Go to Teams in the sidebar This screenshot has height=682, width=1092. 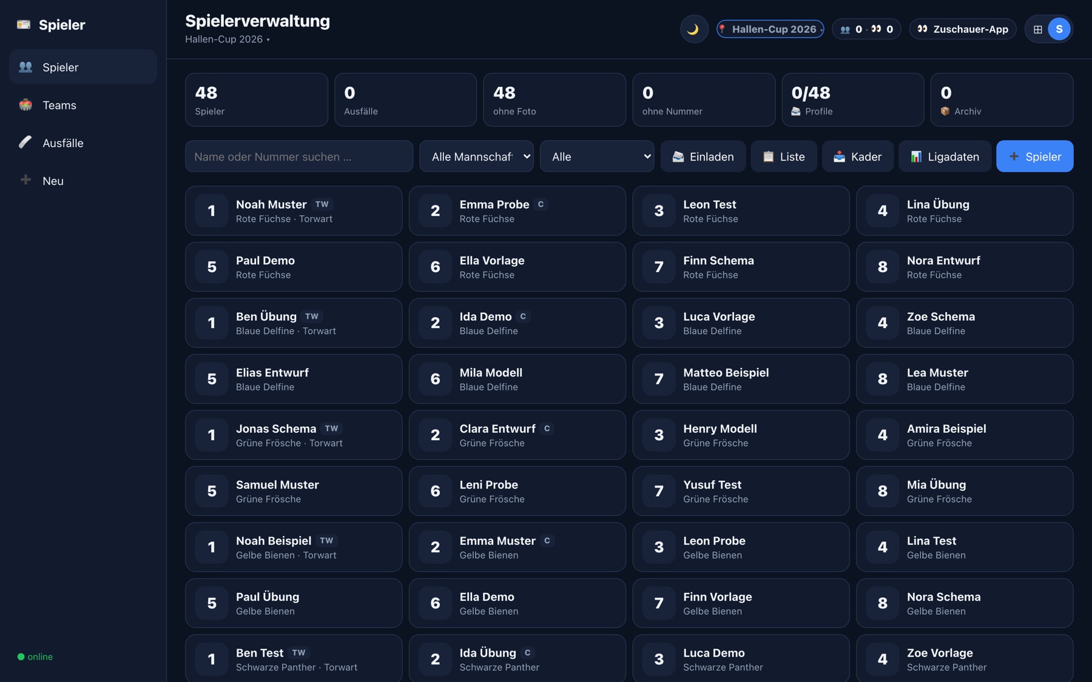[83, 105]
